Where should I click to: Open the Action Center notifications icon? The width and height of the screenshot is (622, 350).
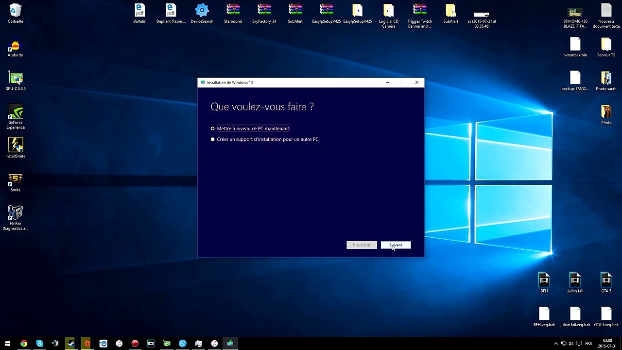(579, 343)
